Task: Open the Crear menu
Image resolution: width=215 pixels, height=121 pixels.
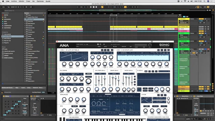Action: tap(28, 1)
